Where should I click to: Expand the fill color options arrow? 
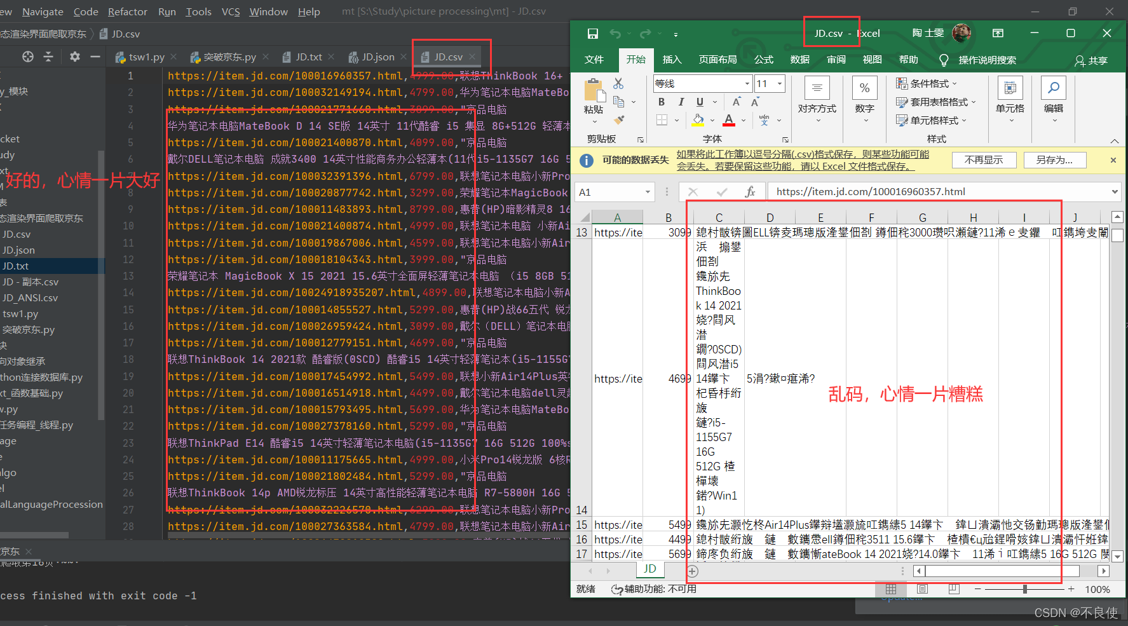click(x=712, y=119)
